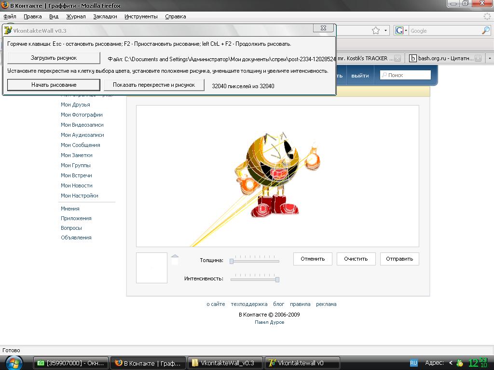494x370 pixels.
Task: Open the Закладки menu
Action: pyautogui.click(x=105, y=16)
